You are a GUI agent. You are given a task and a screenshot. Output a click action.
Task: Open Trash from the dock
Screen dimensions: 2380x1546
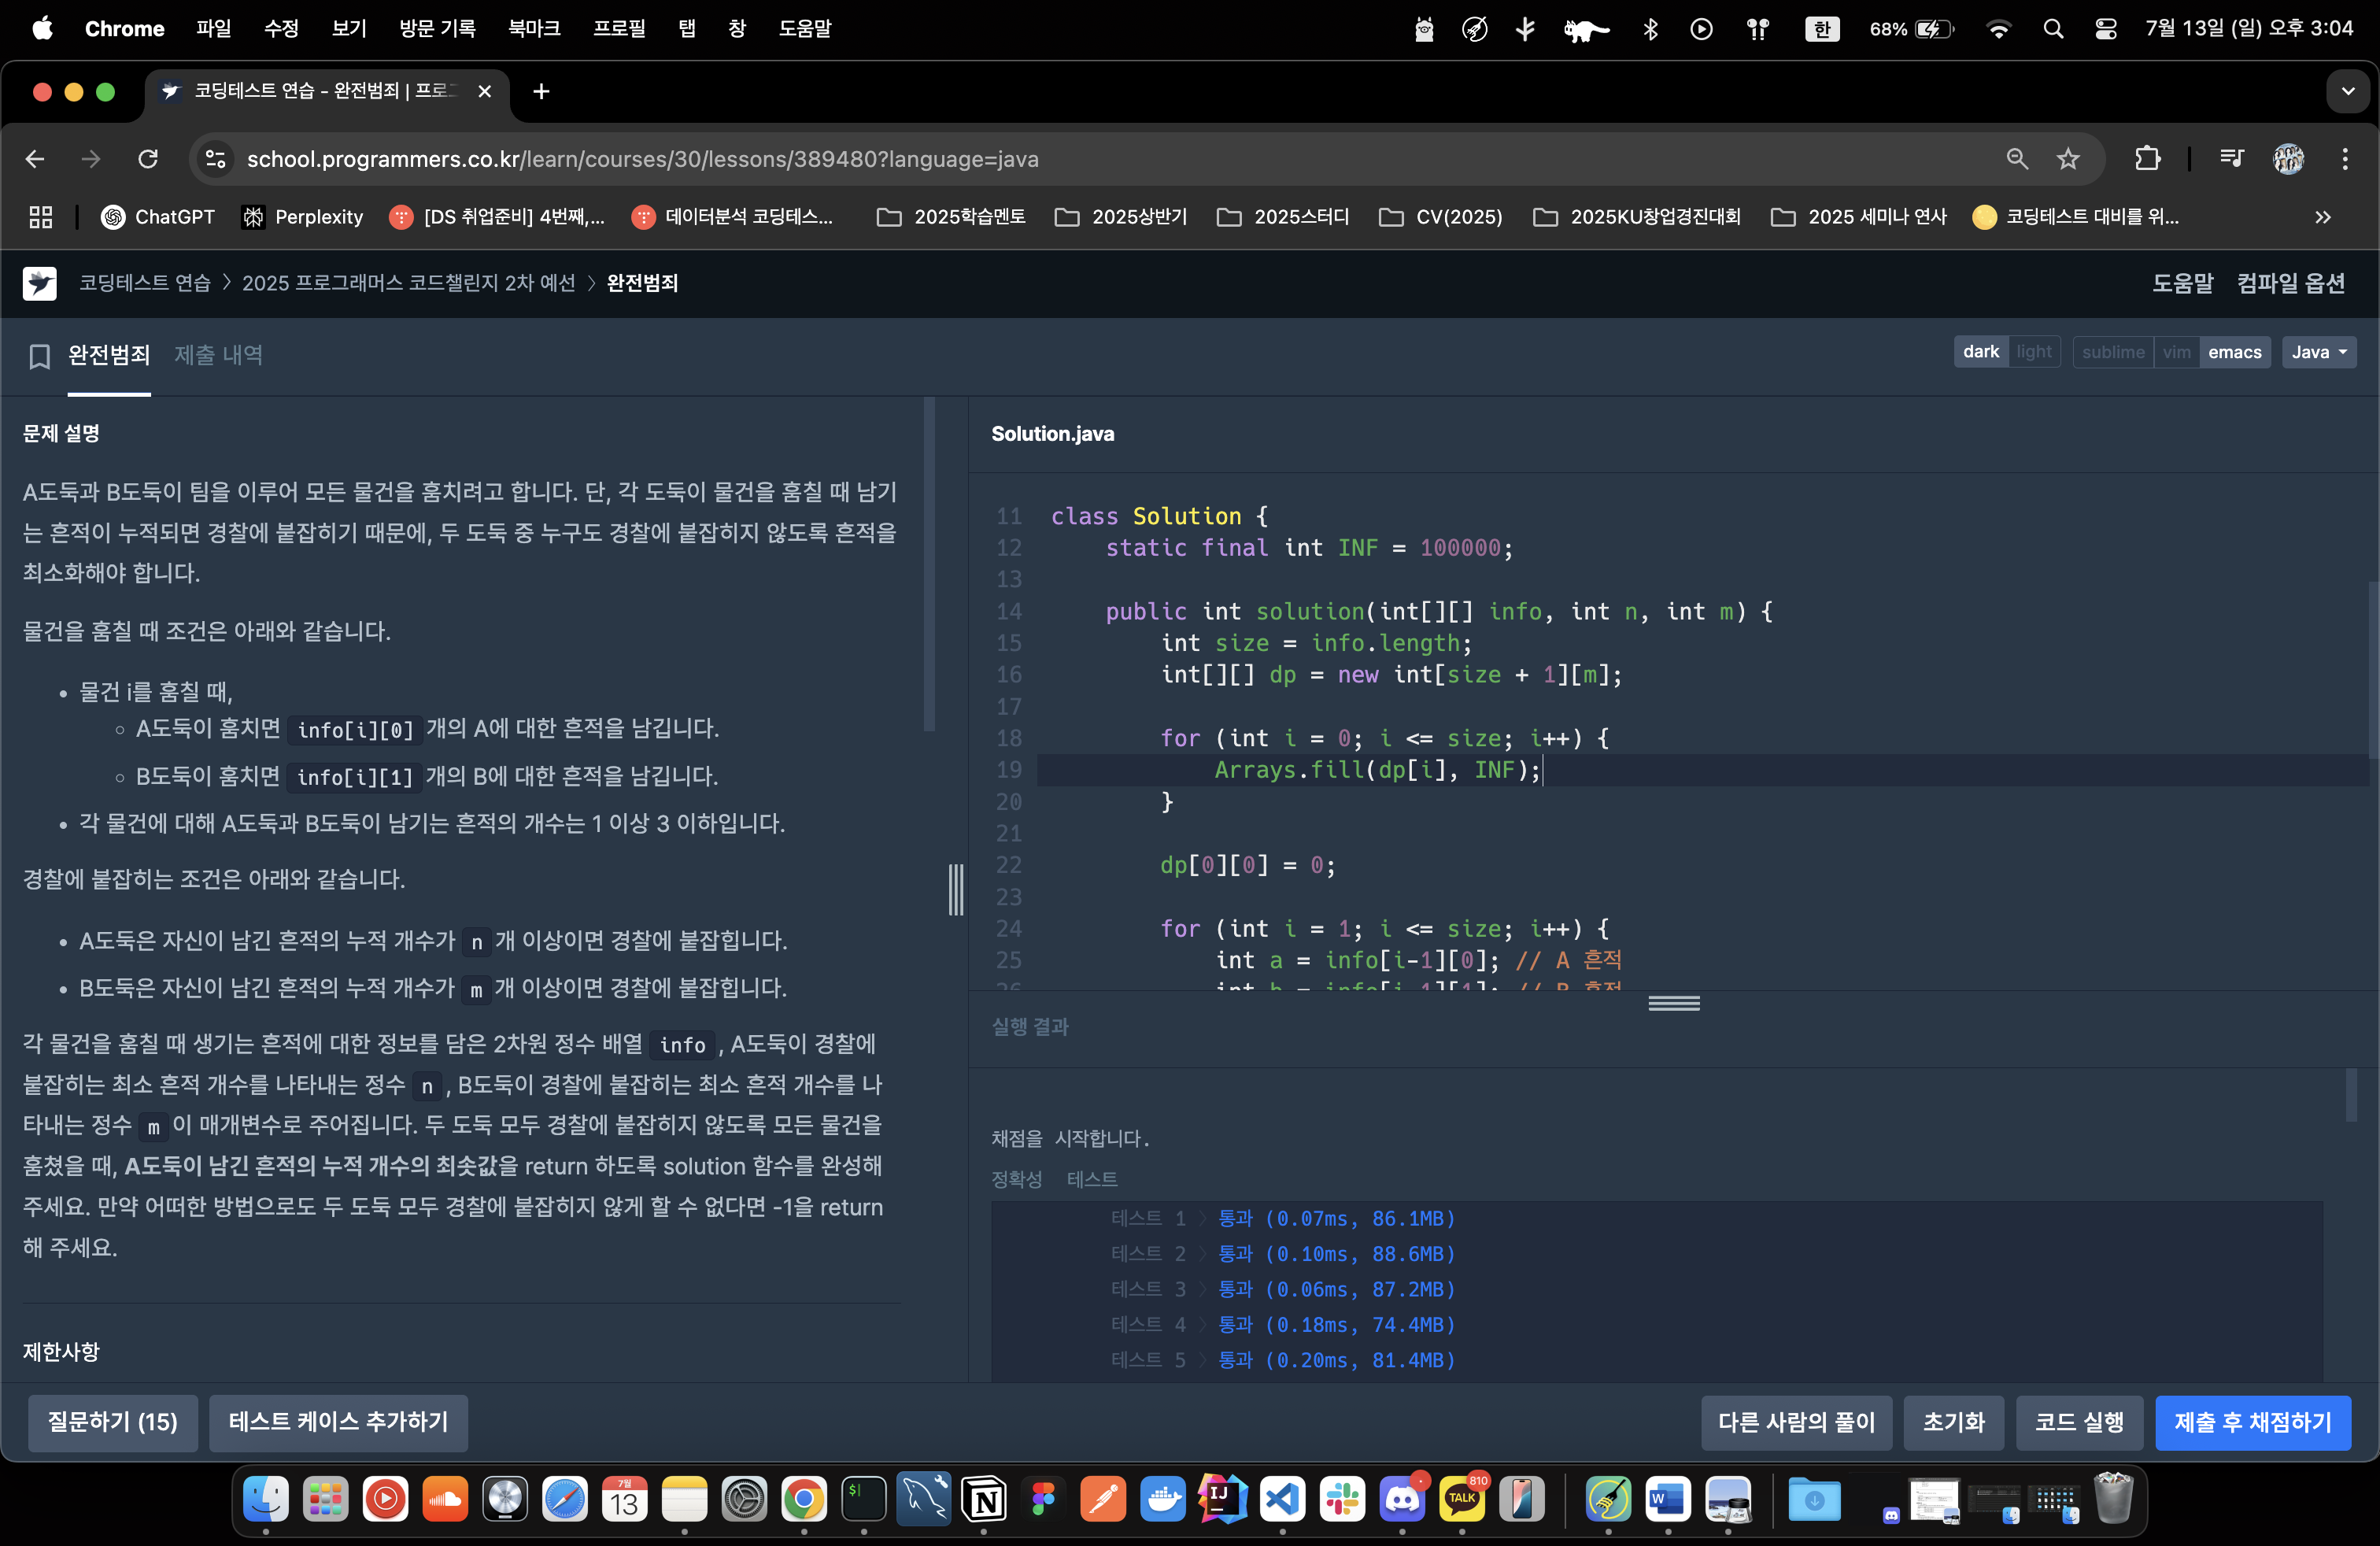[x=2113, y=1499]
